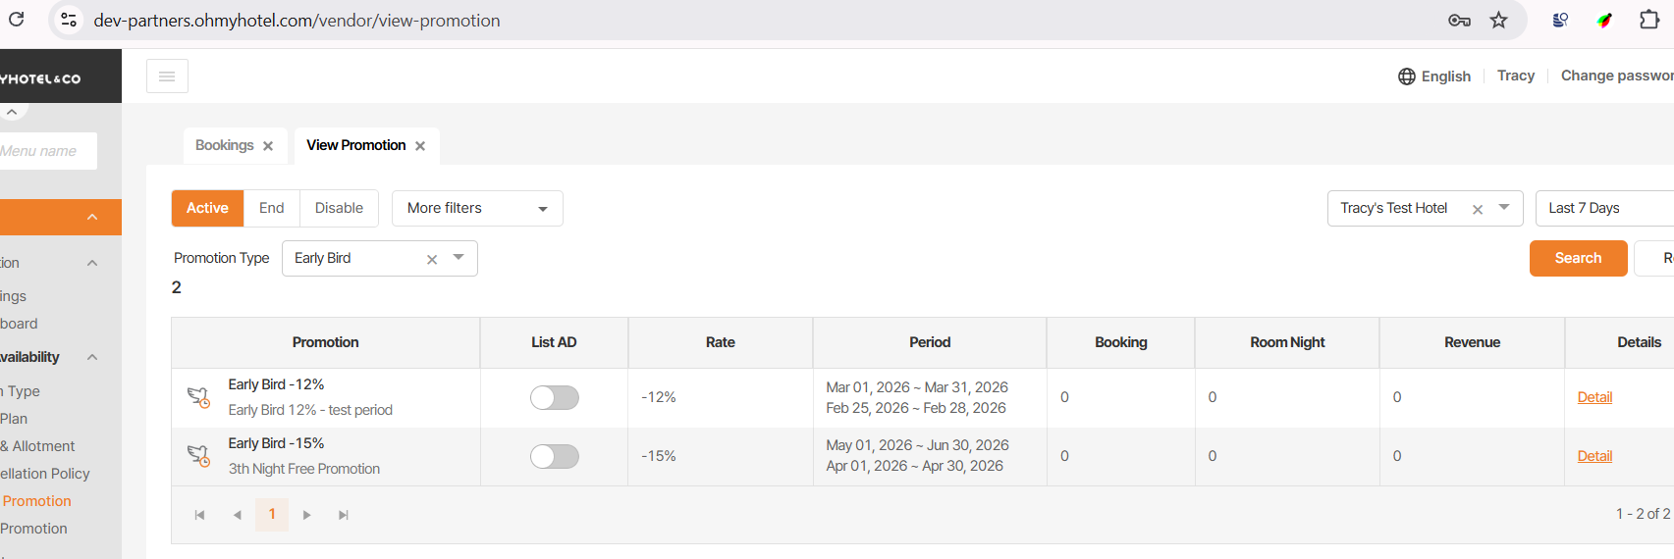Show Disable promotions filter
The image size is (1674, 559).
coord(339,208)
